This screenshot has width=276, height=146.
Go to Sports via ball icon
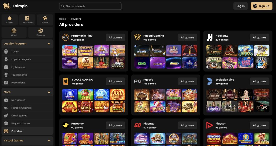(45, 18)
